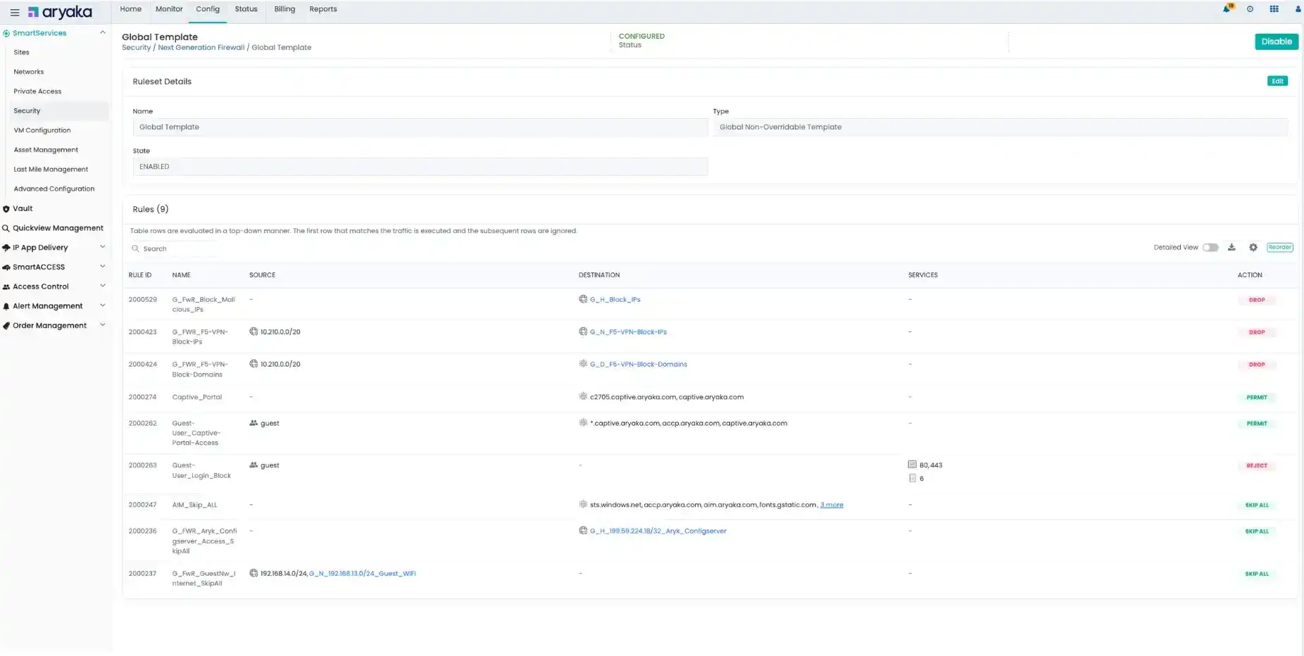Open rules table settings gear

(x=1253, y=247)
